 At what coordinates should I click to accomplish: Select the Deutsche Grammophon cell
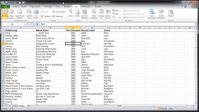pos(92,94)
